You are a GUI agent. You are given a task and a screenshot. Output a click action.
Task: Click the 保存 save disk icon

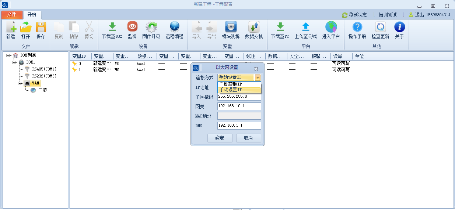41,27
